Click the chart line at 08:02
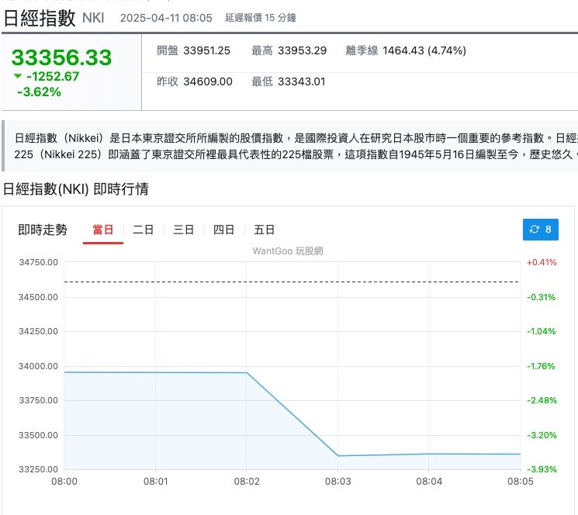This screenshot has height=515, width=578. [x=247, y=373]
